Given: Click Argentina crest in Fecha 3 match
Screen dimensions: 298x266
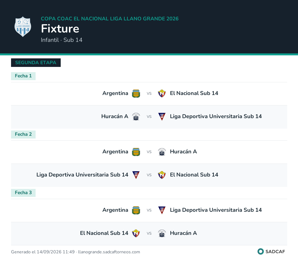Looking at the screenshot, I should [x=136, y=210].
